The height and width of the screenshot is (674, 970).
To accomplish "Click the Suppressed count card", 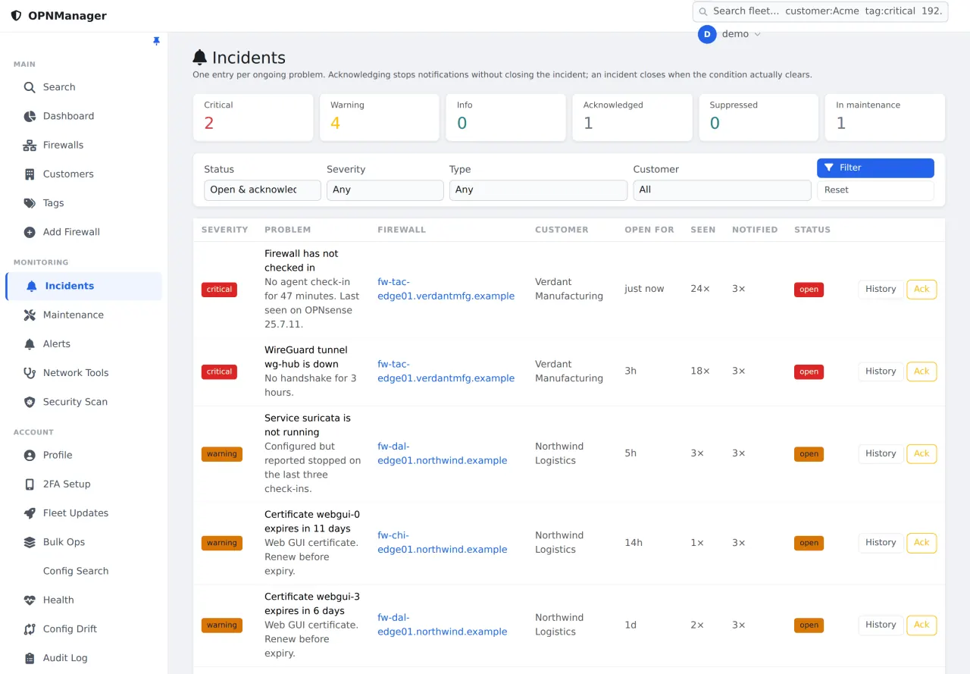I will pyautogui.click(x=759, y=118).
